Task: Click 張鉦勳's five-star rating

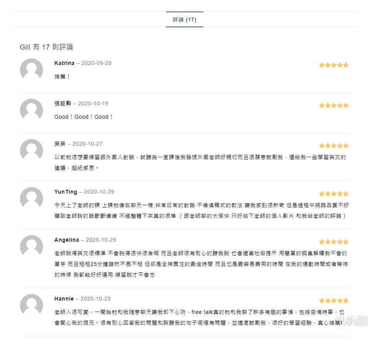Action: [x=333, y=106]
